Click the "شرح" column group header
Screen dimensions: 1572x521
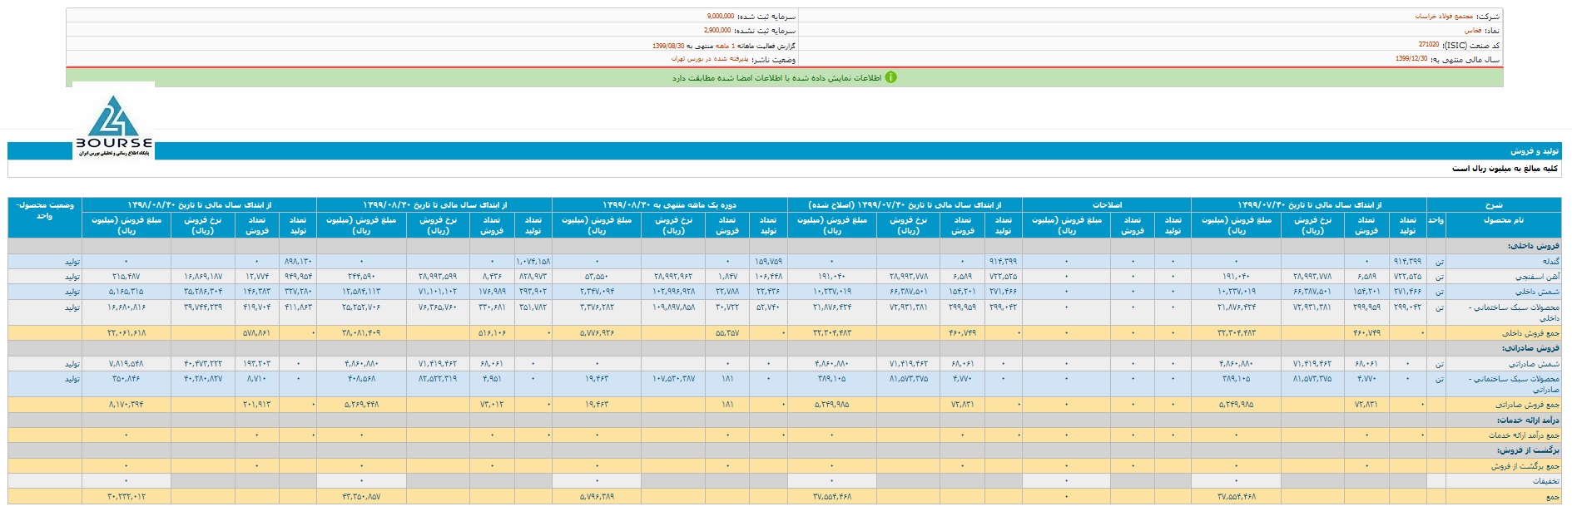point(1494,204)
